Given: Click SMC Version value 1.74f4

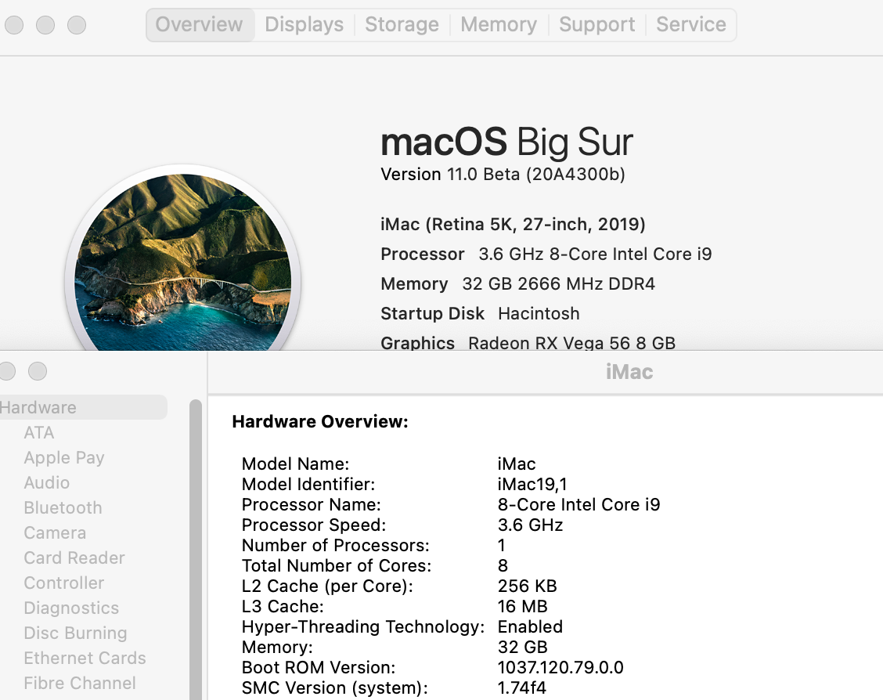Looking at the screenshot, I should click(522, 687).
